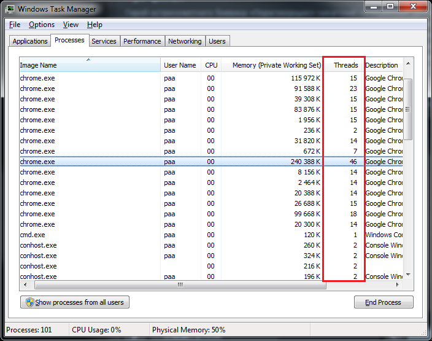Sort by Description column header
Image resolution: width=432 pixels, height=341 pixels.
[384, 65]
